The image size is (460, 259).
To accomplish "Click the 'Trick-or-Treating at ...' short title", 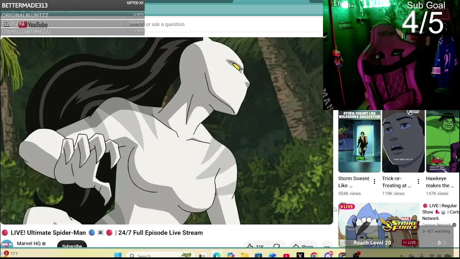I will click(396, 182).
